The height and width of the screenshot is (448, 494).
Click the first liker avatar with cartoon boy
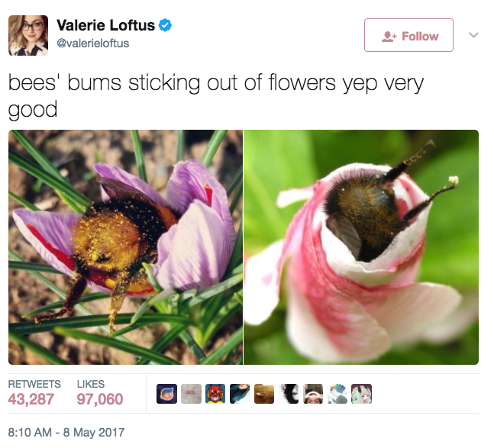pos(166,394)
